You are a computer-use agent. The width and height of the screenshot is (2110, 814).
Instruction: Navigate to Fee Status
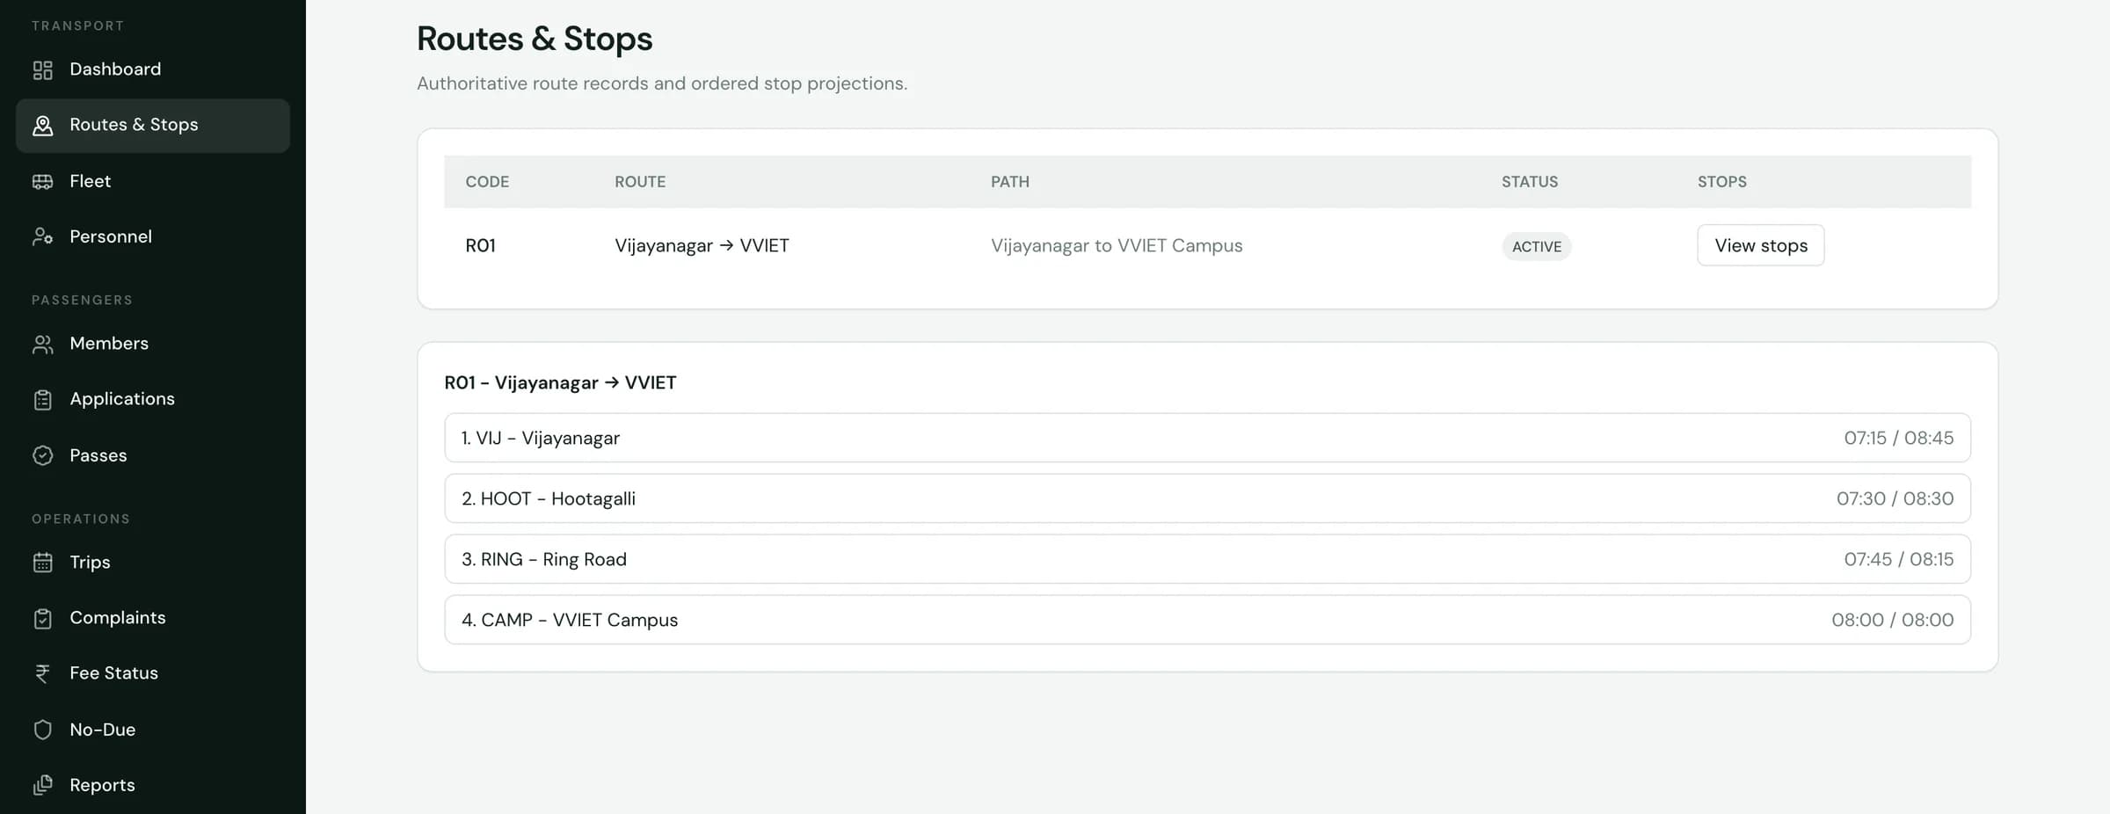[153, 673]
